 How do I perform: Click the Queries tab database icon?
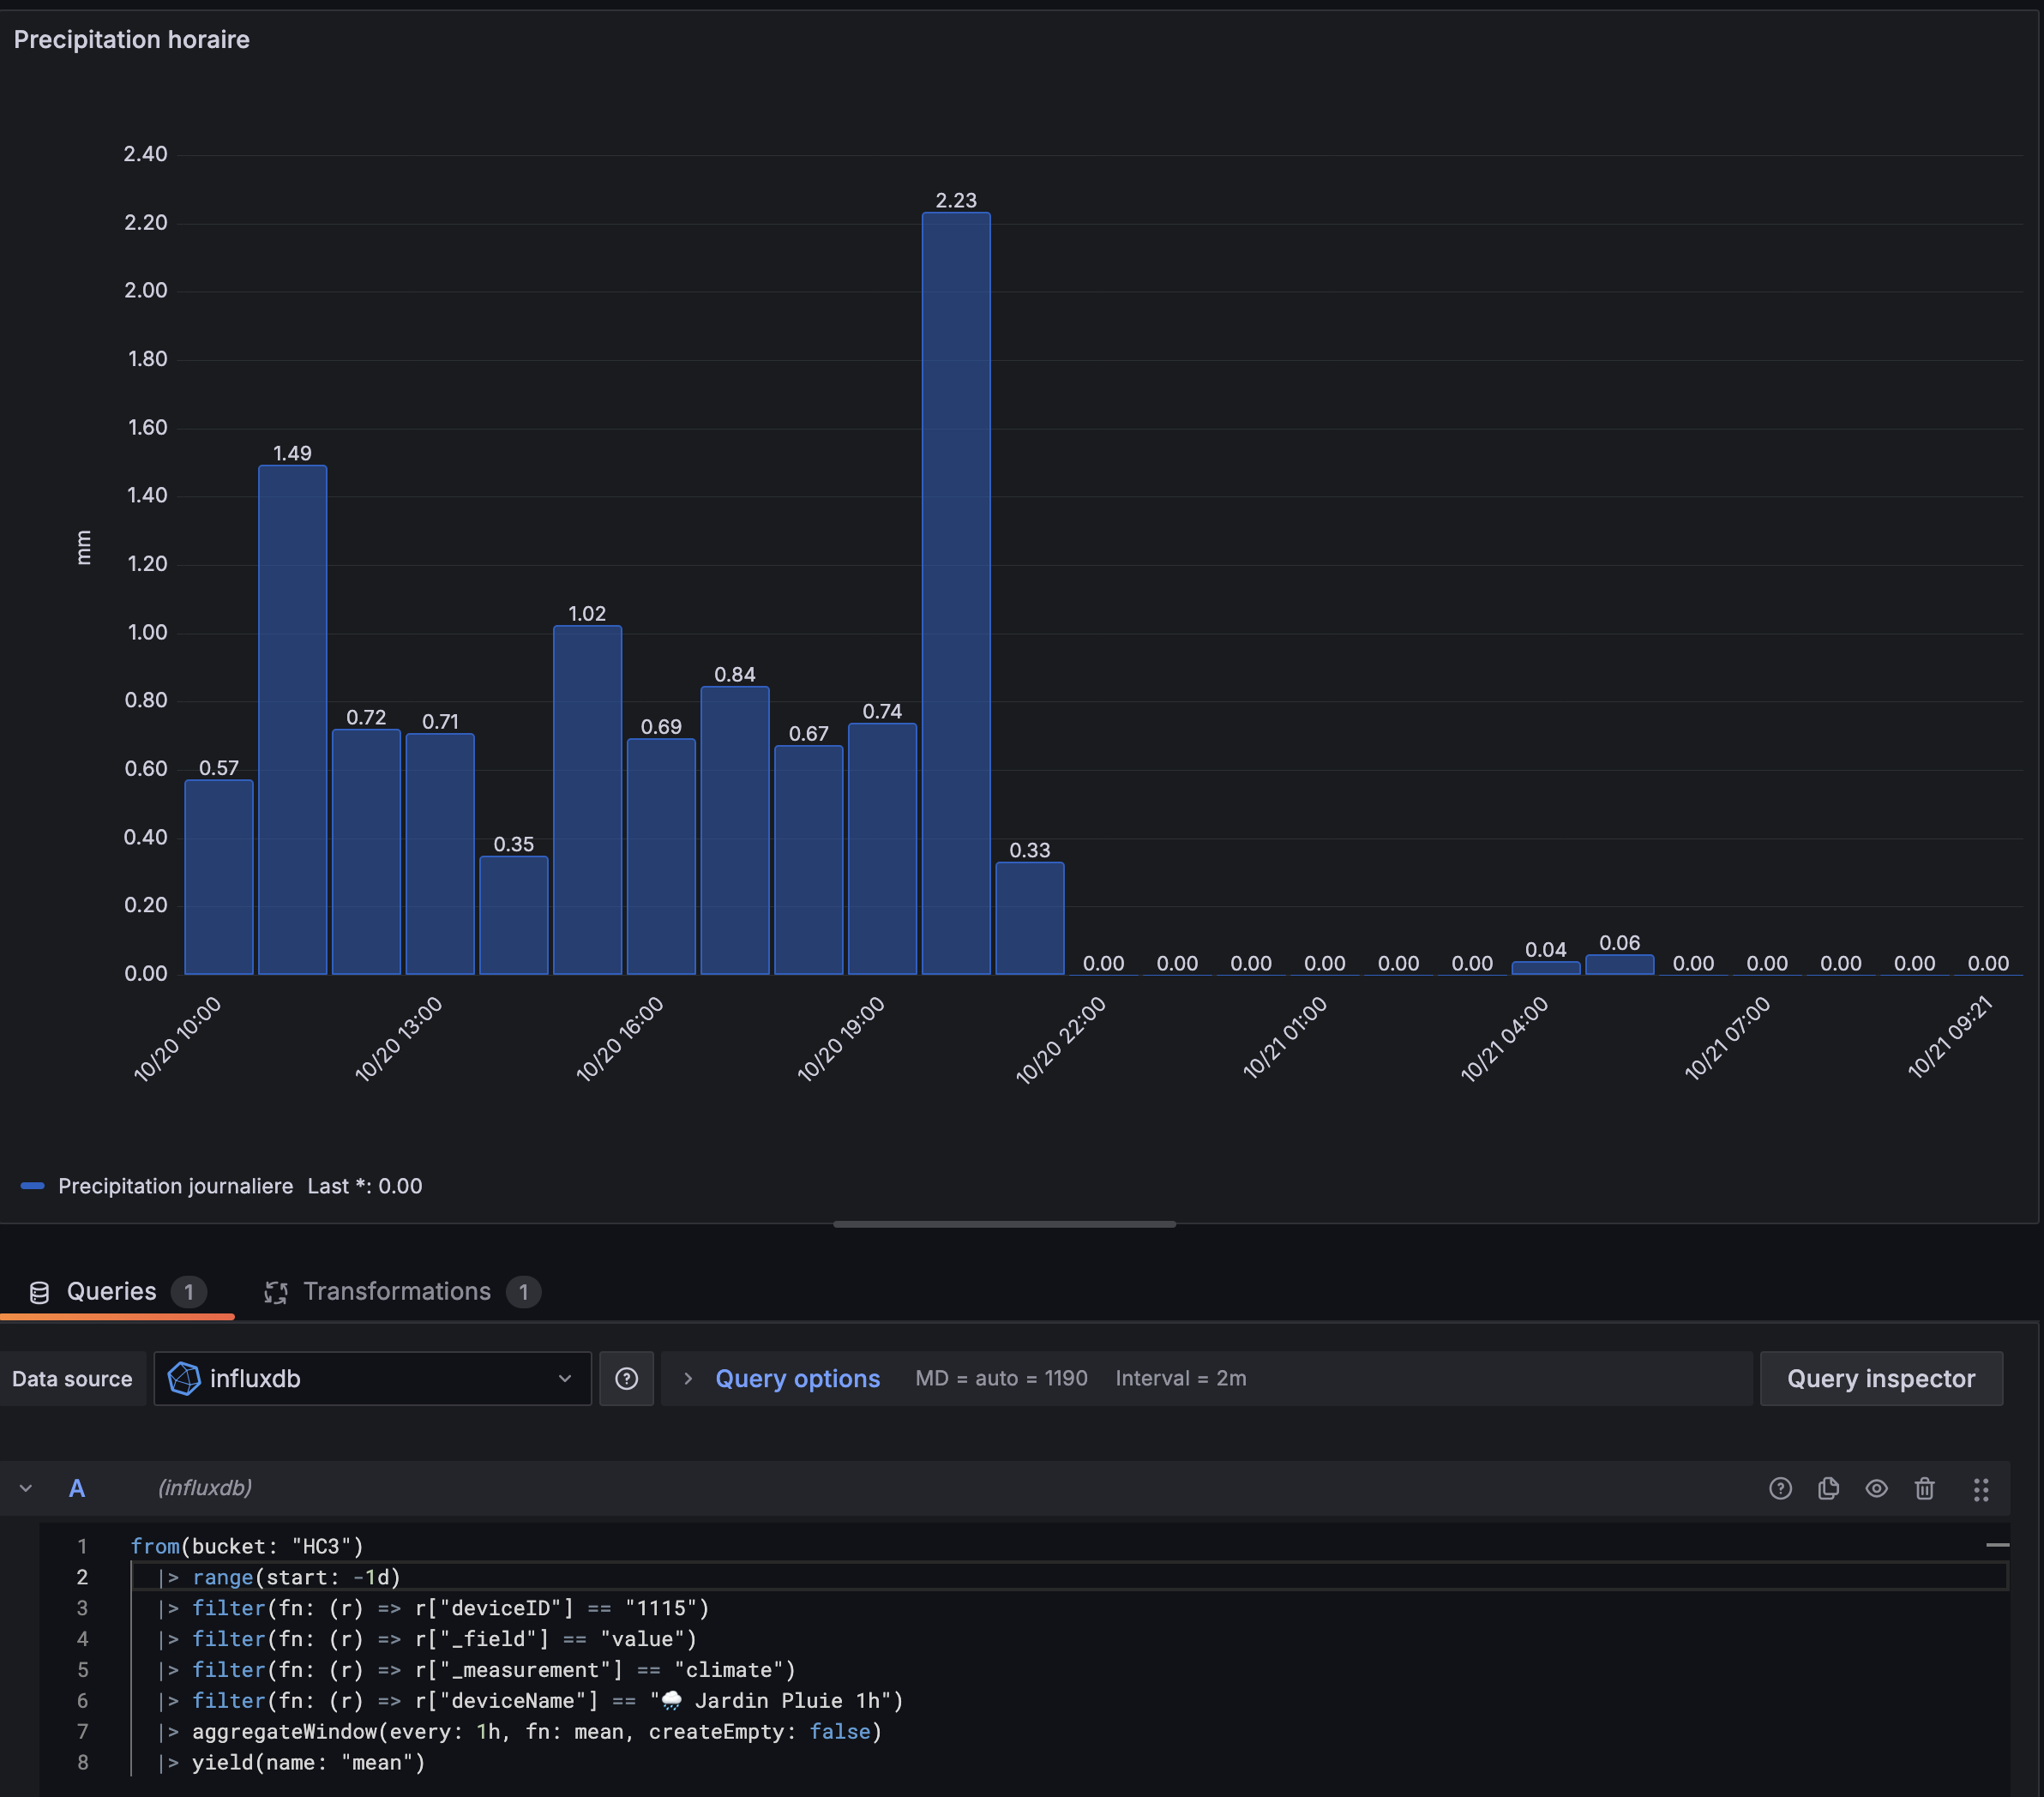pos(39,1292)
